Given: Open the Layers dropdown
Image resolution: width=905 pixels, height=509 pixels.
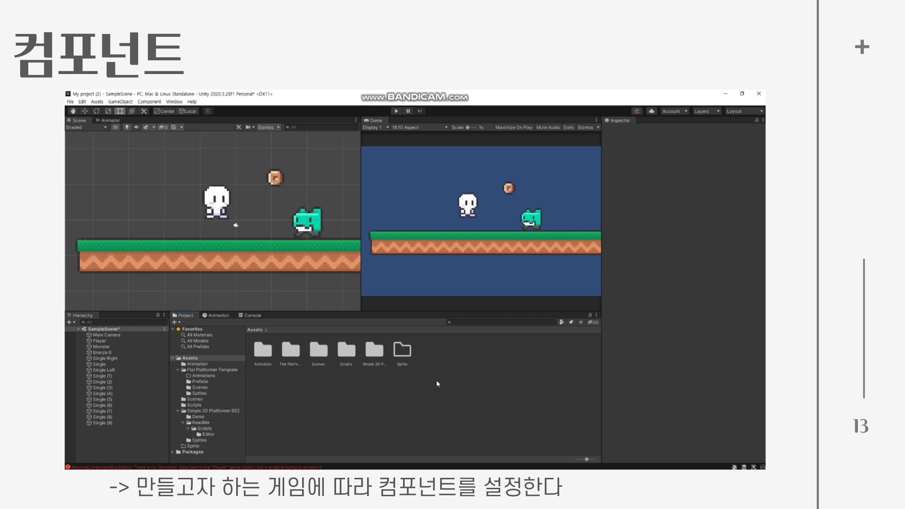Looking at the screenshot, I should (707, 111).
